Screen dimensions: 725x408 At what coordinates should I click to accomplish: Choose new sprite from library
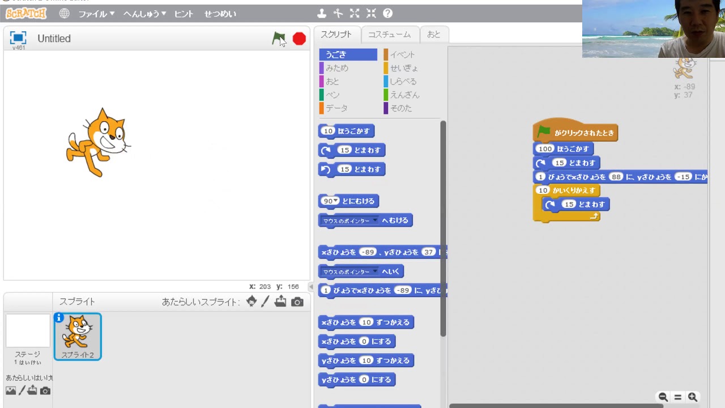click(x=251, y=301)
